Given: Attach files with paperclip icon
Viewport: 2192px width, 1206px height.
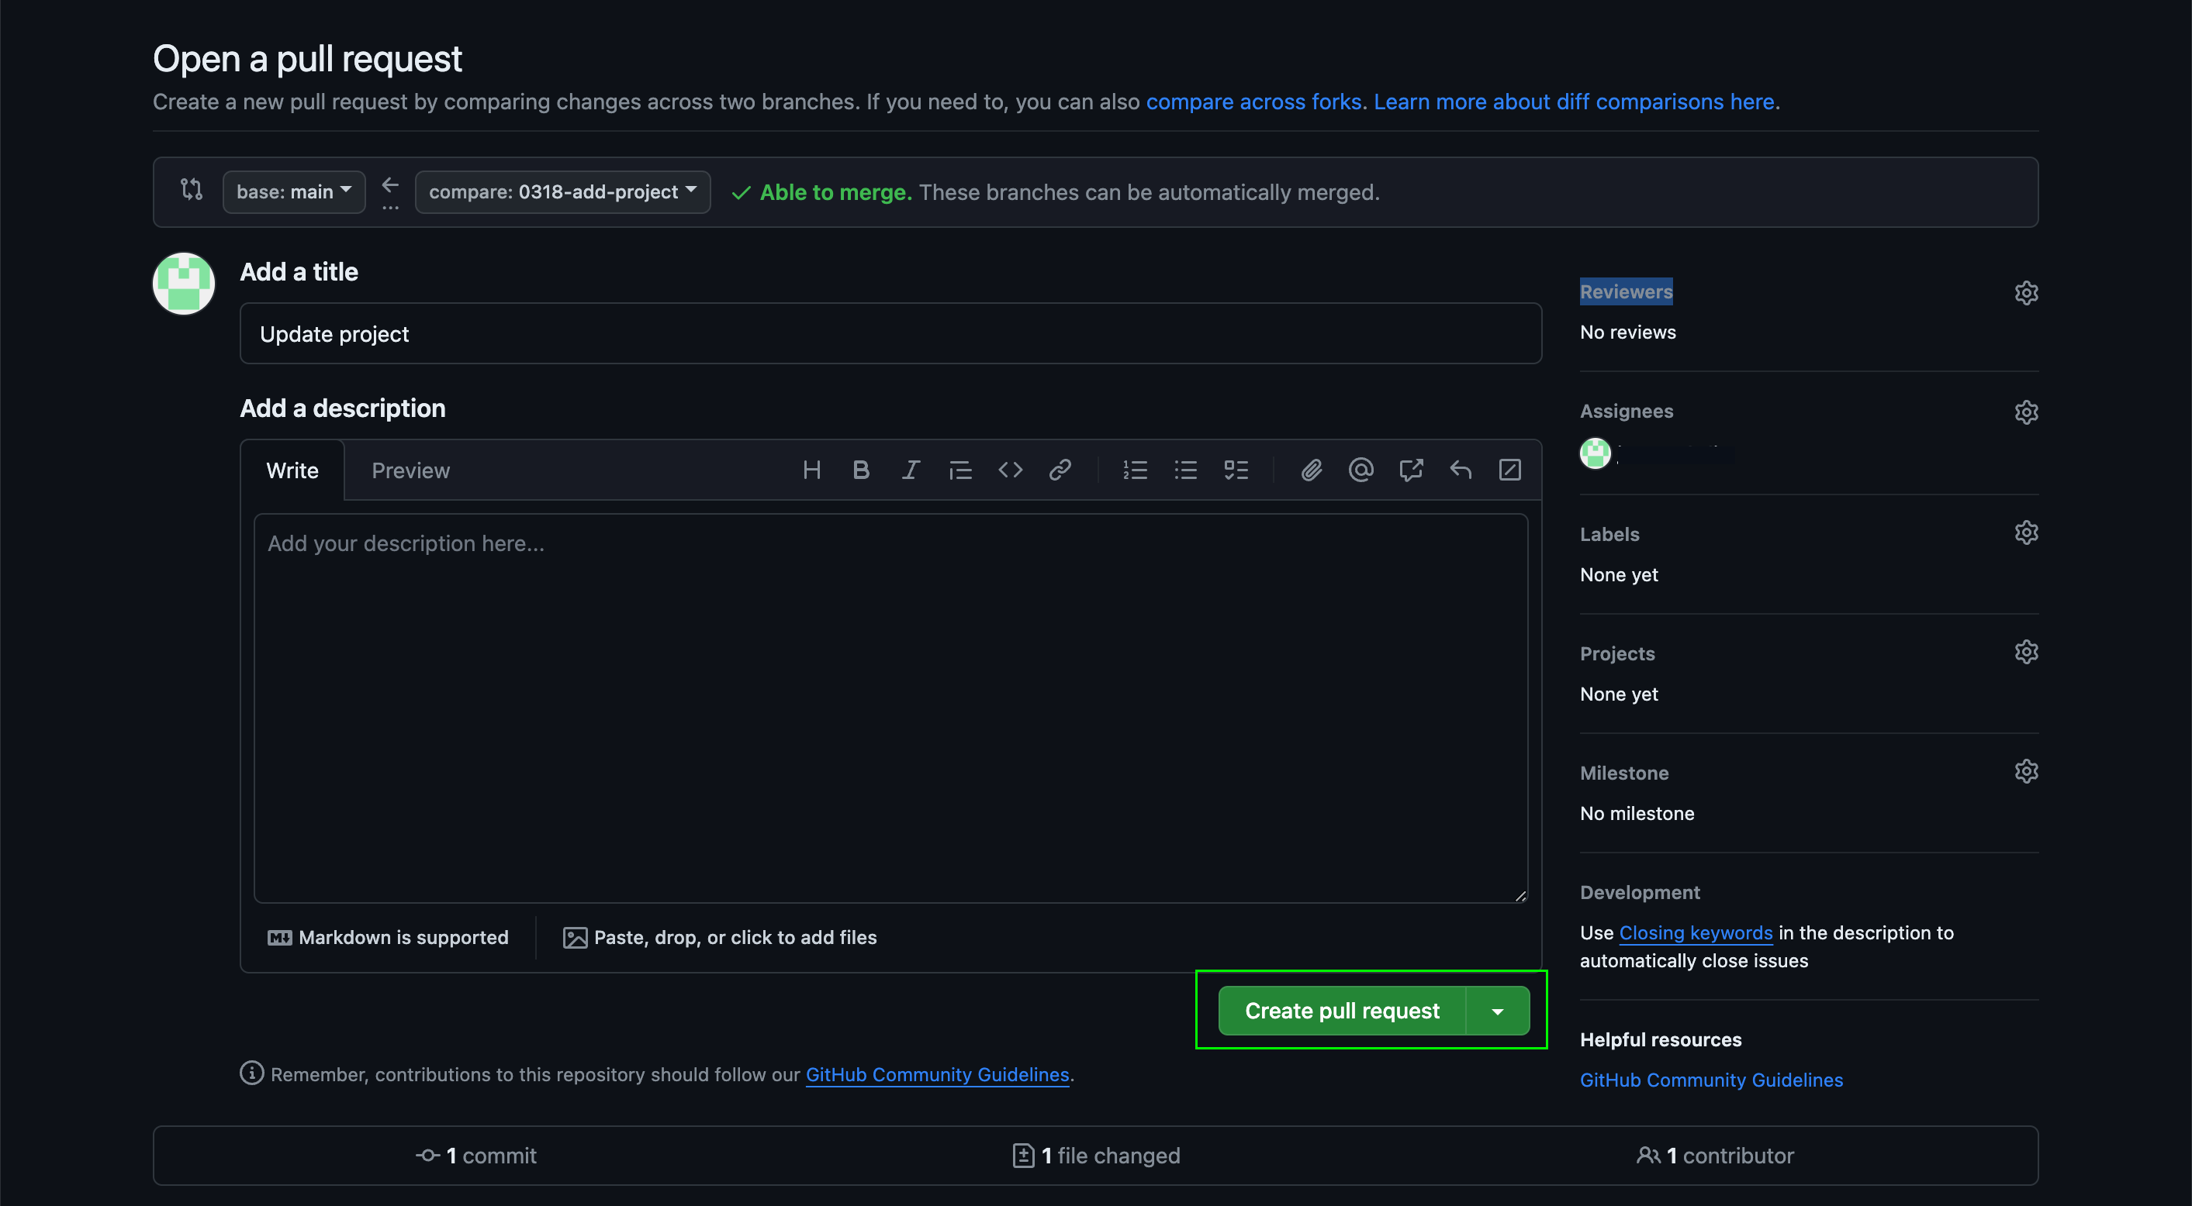Looking at the screenshot, I should point(1312,470).
